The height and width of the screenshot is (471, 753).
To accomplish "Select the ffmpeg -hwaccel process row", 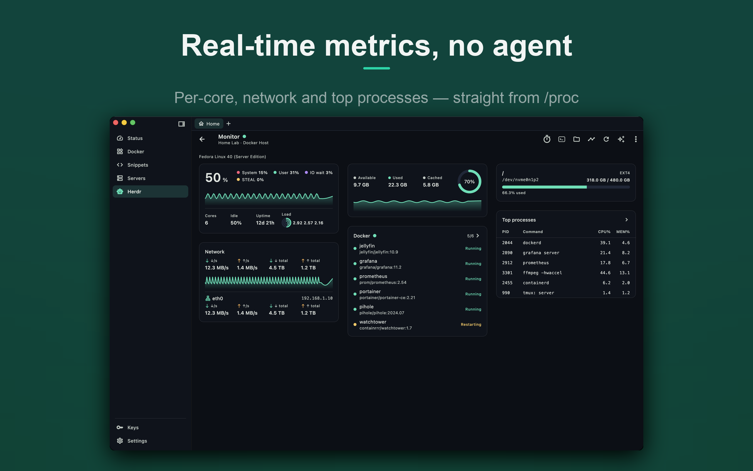I will click(566, 273).
